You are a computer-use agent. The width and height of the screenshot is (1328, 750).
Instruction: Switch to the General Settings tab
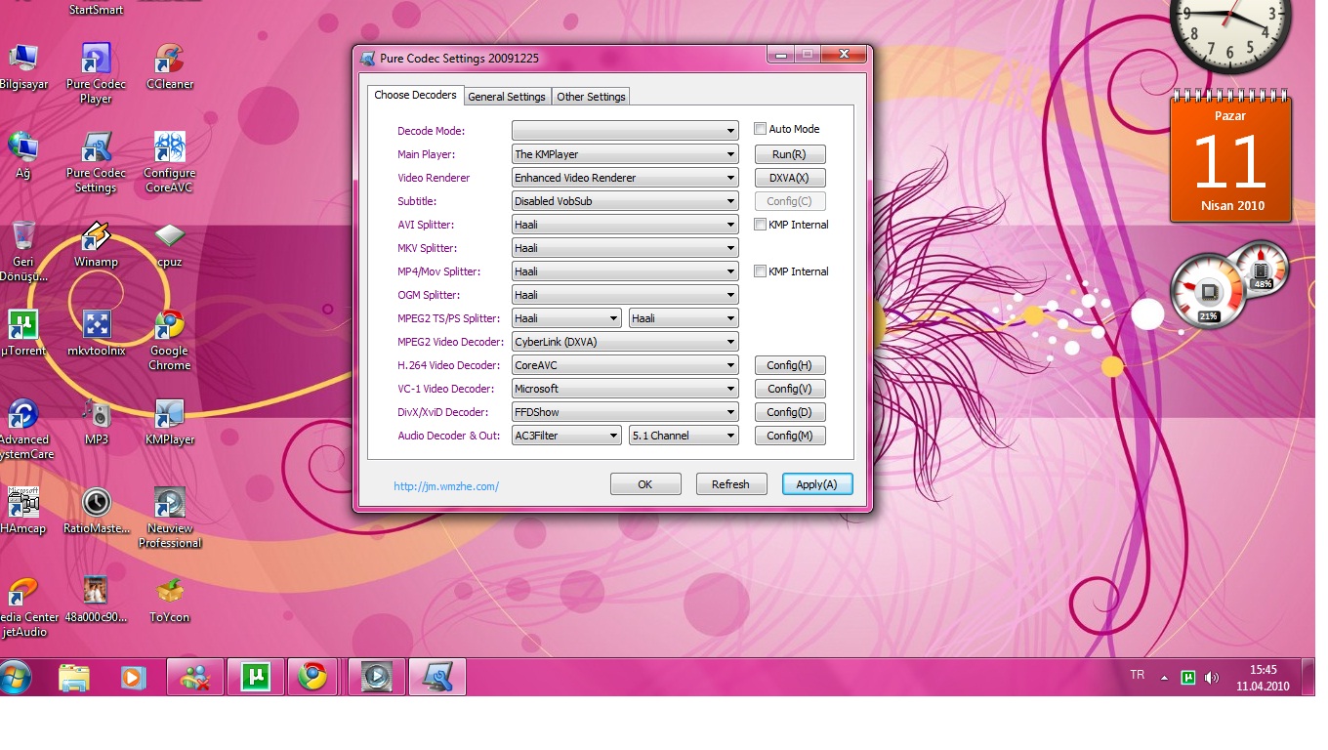point(507,97)
